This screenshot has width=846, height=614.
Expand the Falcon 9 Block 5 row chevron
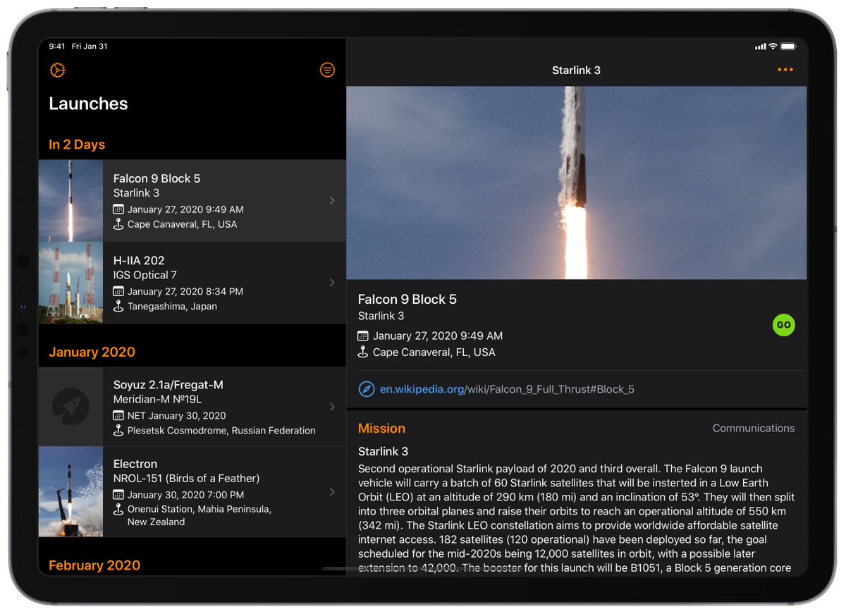pyautogui.click(x=332, y=201)
